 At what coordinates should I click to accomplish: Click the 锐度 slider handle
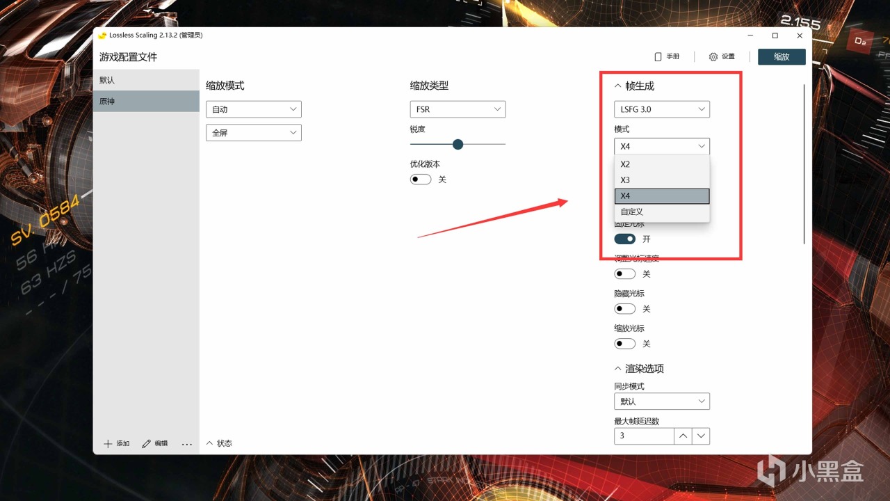(458, 144)
